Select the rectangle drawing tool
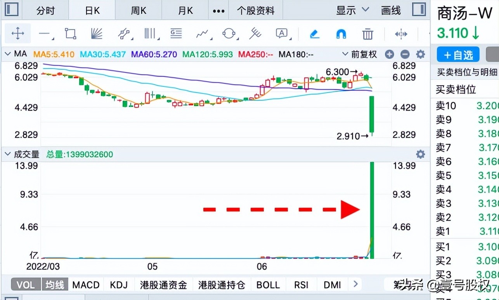Screen dimensions: 499x300 [x=70, y=34]
